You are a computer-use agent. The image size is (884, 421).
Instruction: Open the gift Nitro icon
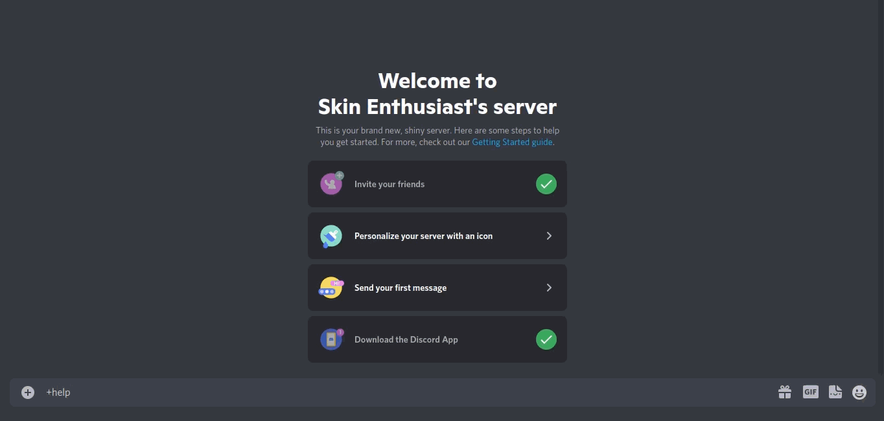click(785, 392)
